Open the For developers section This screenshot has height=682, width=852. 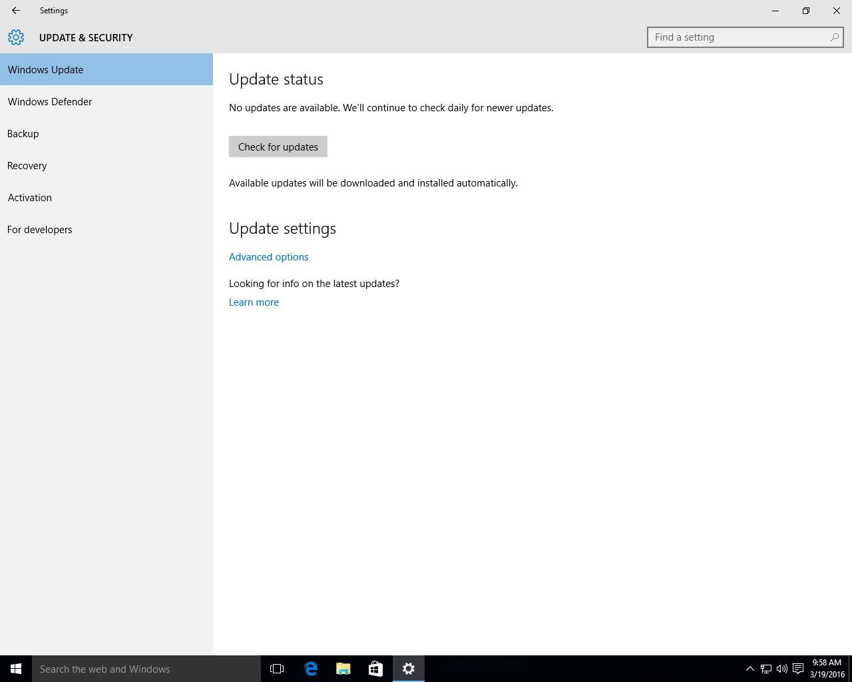point(106,229)
